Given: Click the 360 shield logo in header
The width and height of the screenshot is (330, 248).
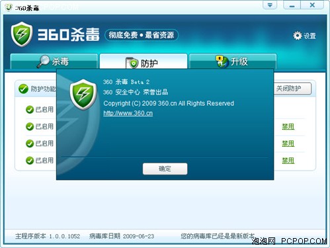Looking at the screenshot, I should 22,34.
